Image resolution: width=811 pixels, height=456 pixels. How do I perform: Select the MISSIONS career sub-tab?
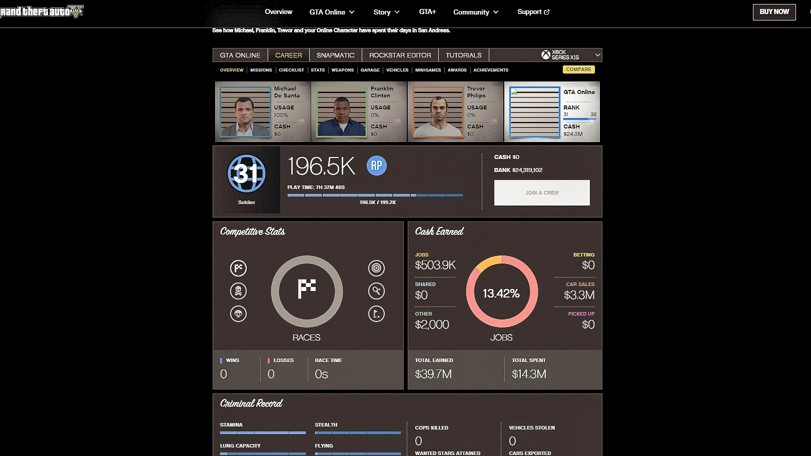[261, 70]
